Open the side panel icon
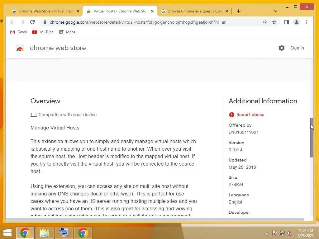 tap(287, 22)
